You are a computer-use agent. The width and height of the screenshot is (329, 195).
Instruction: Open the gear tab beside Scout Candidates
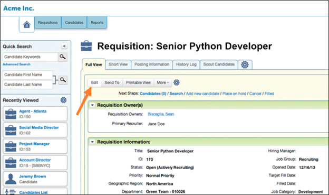coord(245,64)
